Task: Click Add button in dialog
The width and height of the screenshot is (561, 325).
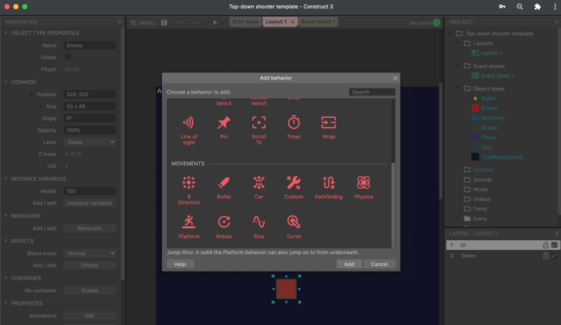Action: pos(349,264)
